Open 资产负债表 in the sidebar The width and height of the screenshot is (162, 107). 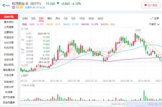tap(9, 97)
